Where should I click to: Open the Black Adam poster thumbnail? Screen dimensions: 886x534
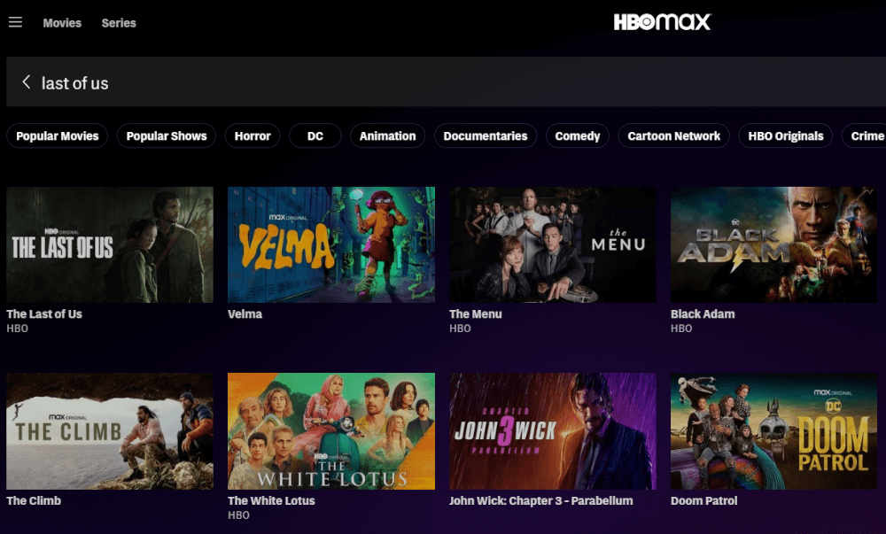click(774, 245)
